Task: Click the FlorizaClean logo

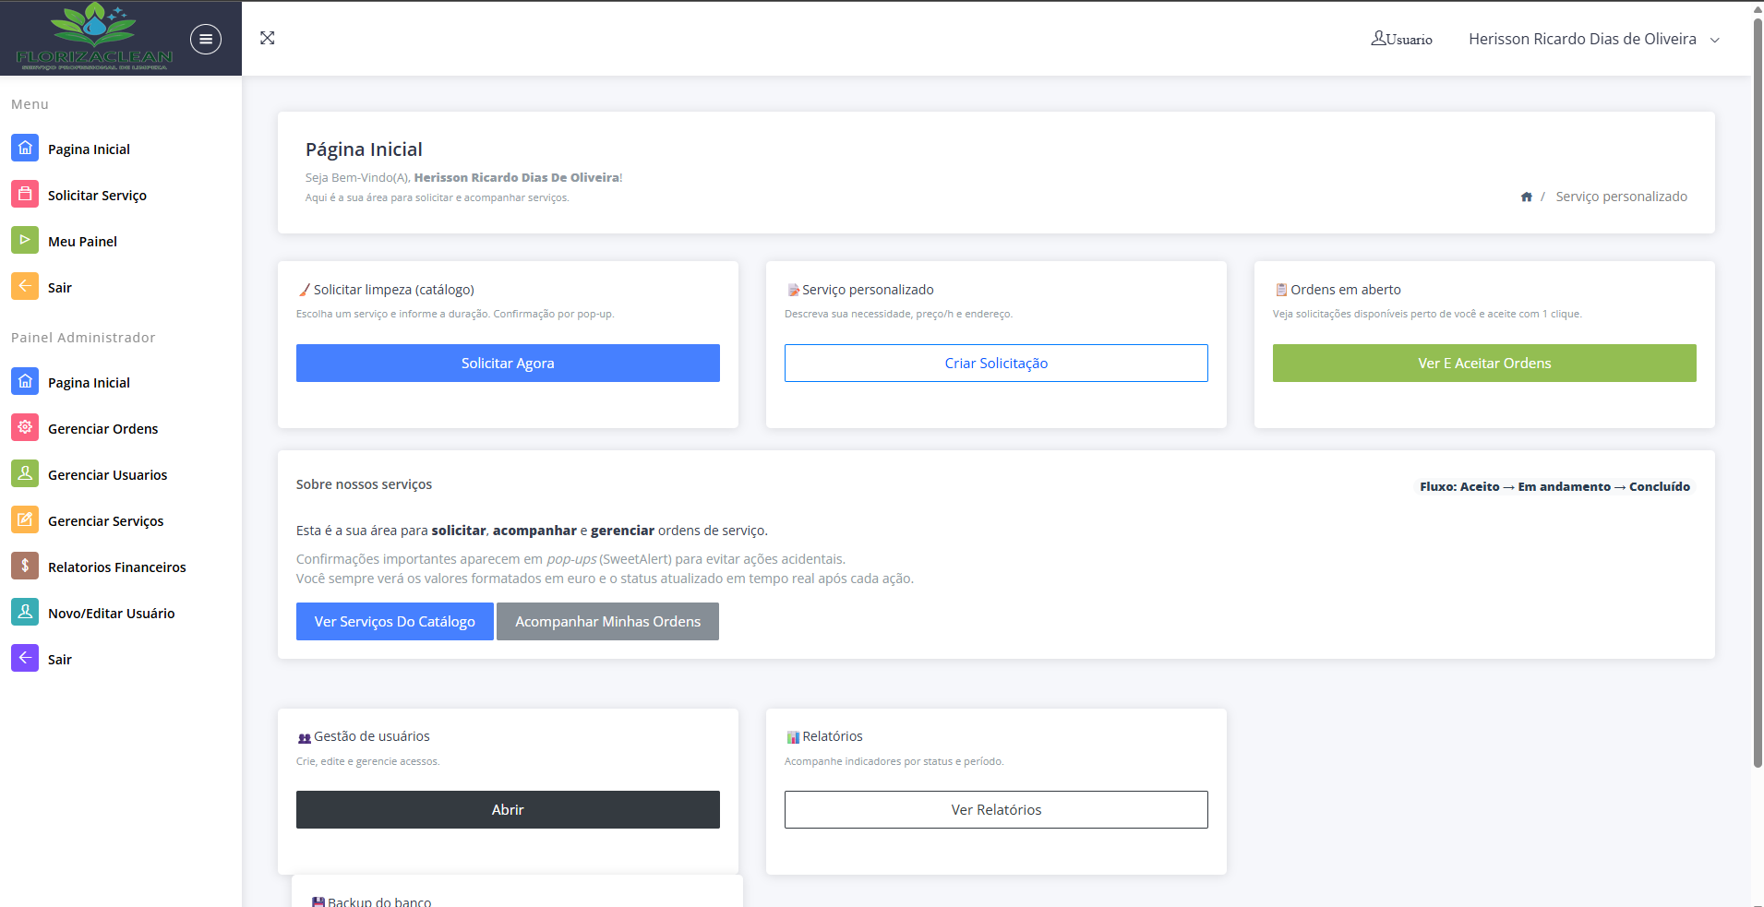Action: (94, 37)
